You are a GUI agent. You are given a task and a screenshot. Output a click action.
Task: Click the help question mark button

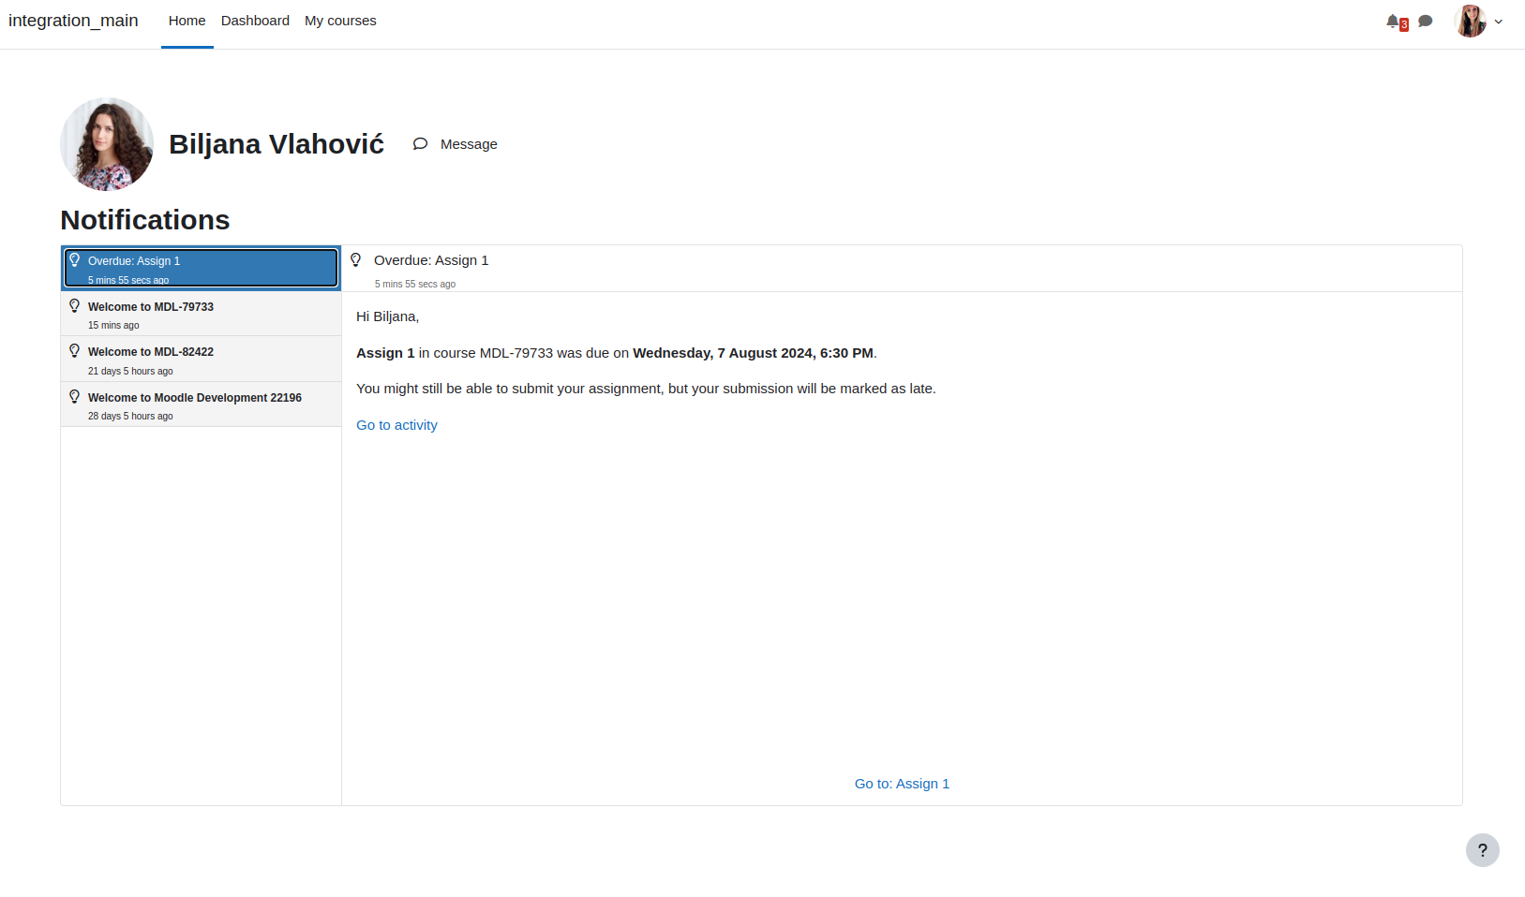click(1483, 850)
